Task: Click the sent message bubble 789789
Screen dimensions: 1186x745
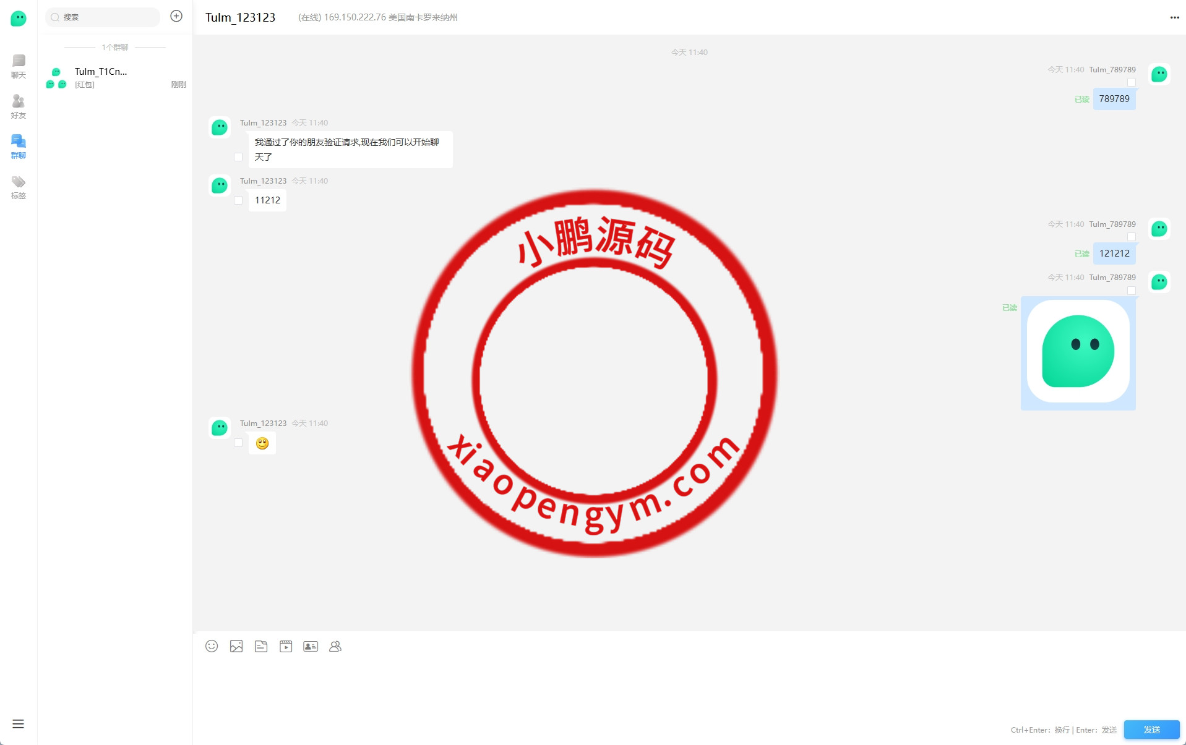Action: pos(1114,99)
